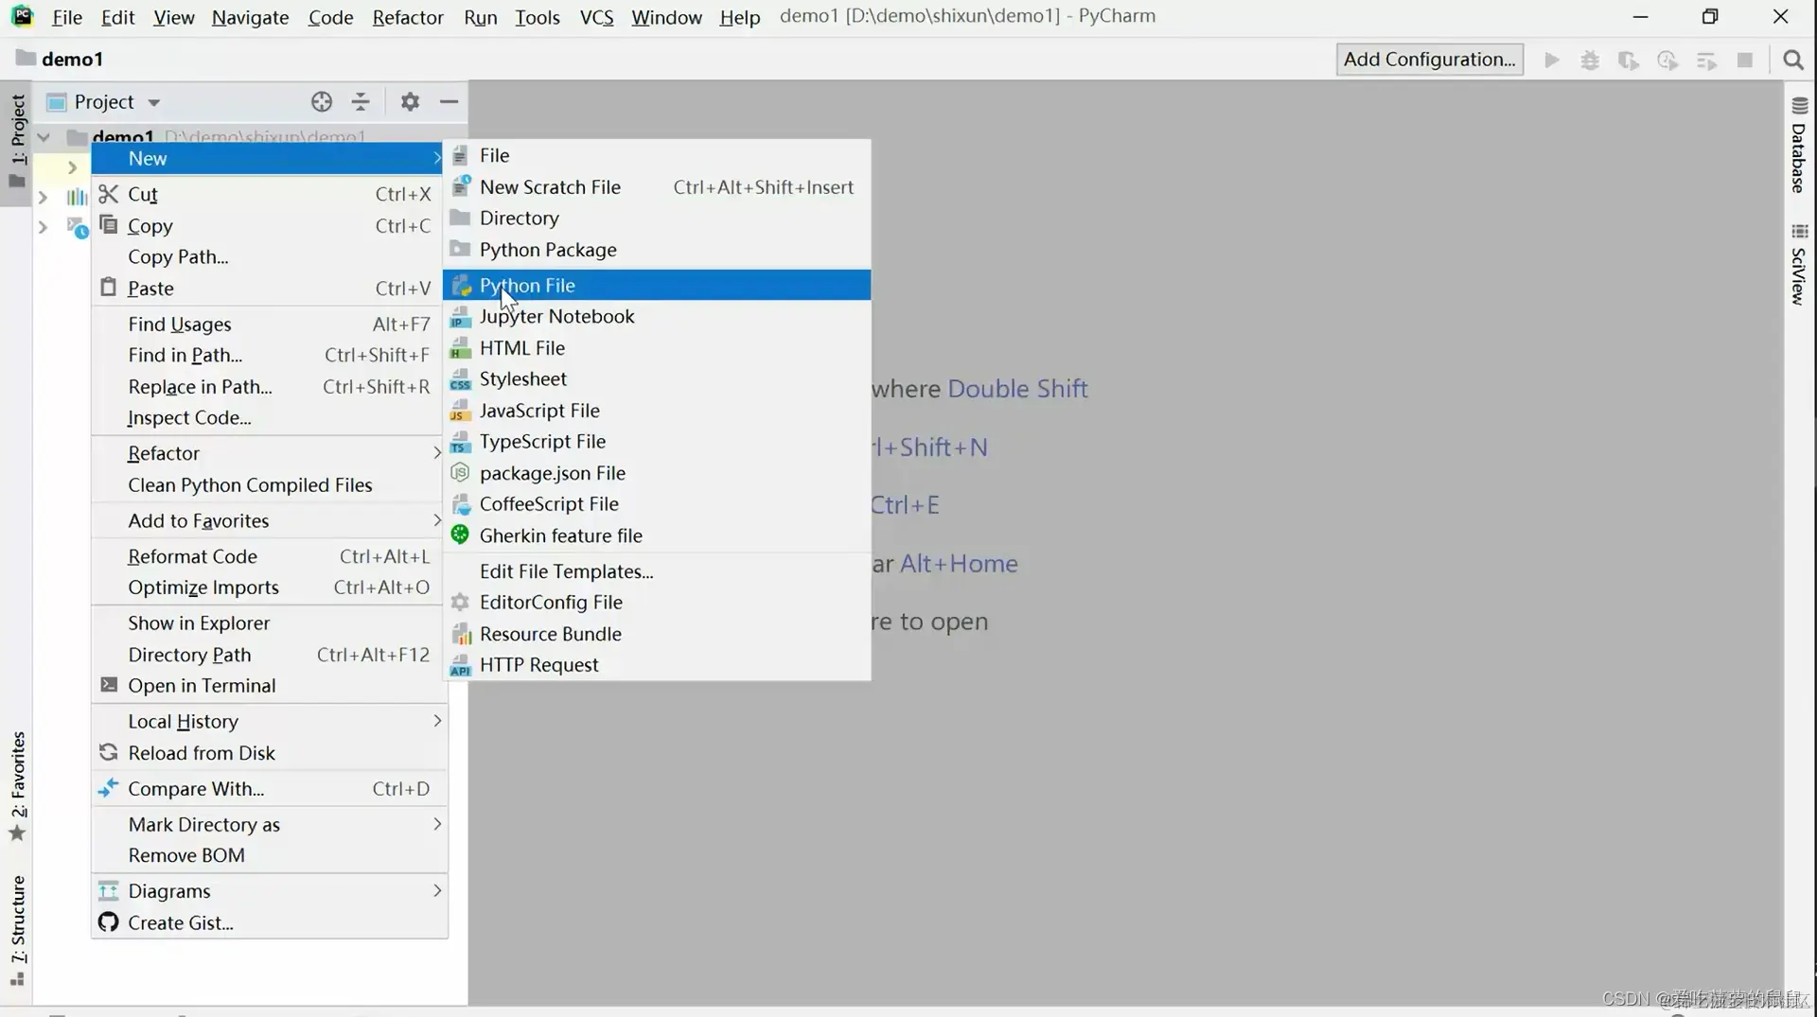Expand Mark Directory as submenu

pyautogui.click(x=269, y=825)
